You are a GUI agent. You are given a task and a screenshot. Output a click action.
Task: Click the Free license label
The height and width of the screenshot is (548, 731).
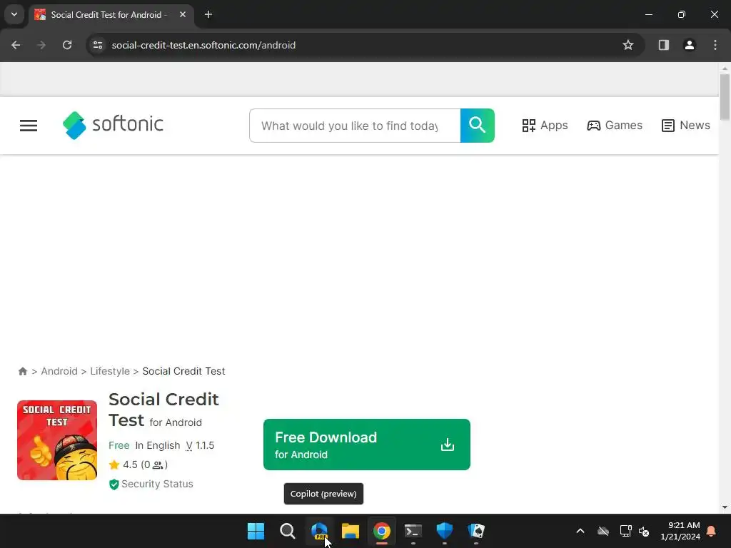click(119, 445)
